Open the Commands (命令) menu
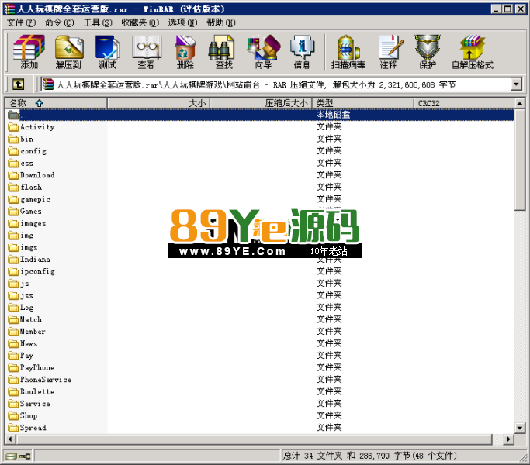Viewport: 530px width, 465px height. 59,22
